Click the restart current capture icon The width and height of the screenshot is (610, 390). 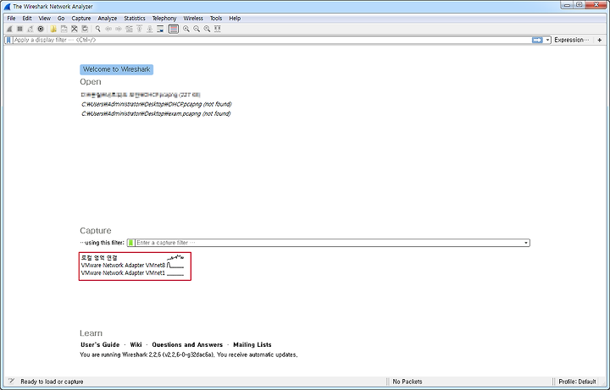pos(30,29)
